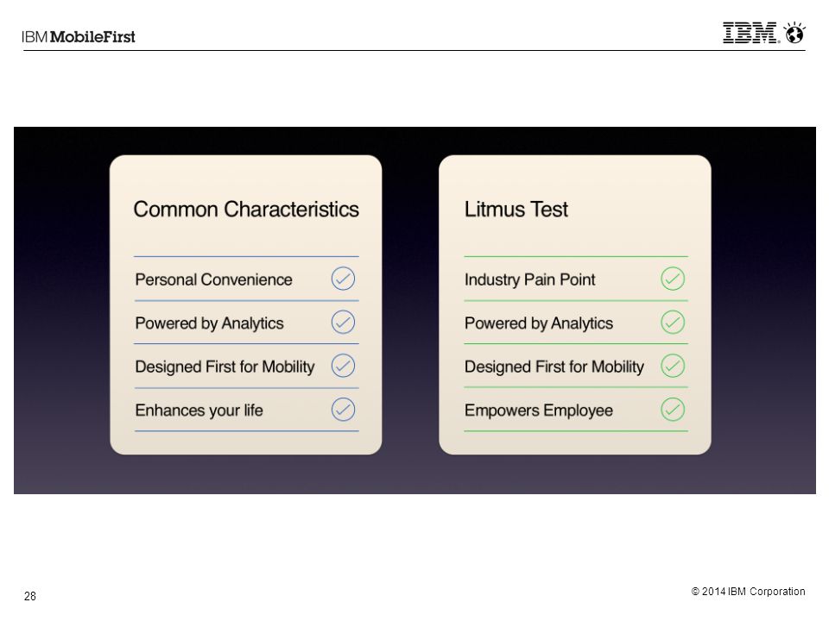This screenshot has width=829, height=621.
Task: Click blue checkmark for Designed First for Mobility
Action: [x=343, y=366]
